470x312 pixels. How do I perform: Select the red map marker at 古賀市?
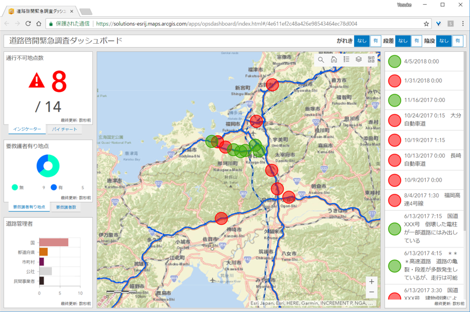pos(272,85)
